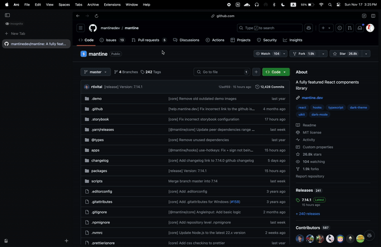Image resolution: width=381 pixels, height=247 pixels.
Task: Open the packages folder
Action: tap(99, 171)
